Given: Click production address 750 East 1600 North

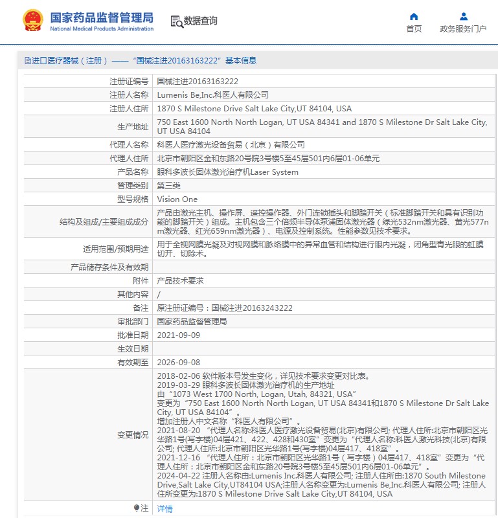Looking at the screenshot, I should (323, 126).
